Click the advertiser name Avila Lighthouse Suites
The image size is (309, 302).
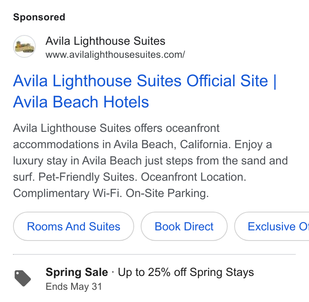105,41
